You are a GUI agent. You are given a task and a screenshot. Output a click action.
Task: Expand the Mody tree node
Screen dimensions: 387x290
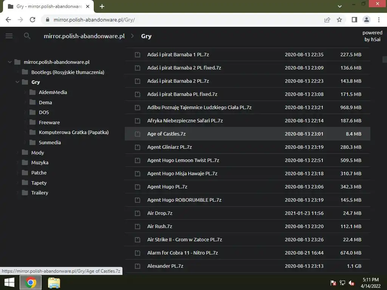click(x=17, y=153)
